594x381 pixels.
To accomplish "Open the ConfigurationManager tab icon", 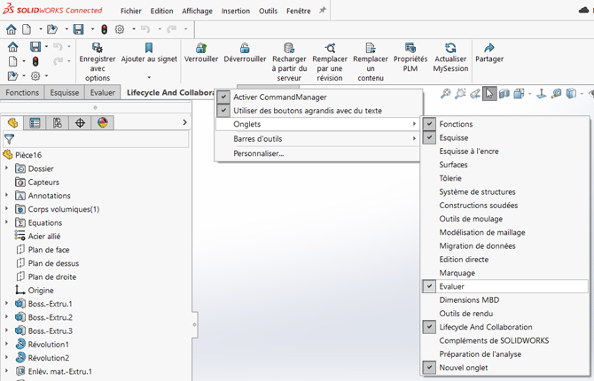I will (x=58, y=122).
